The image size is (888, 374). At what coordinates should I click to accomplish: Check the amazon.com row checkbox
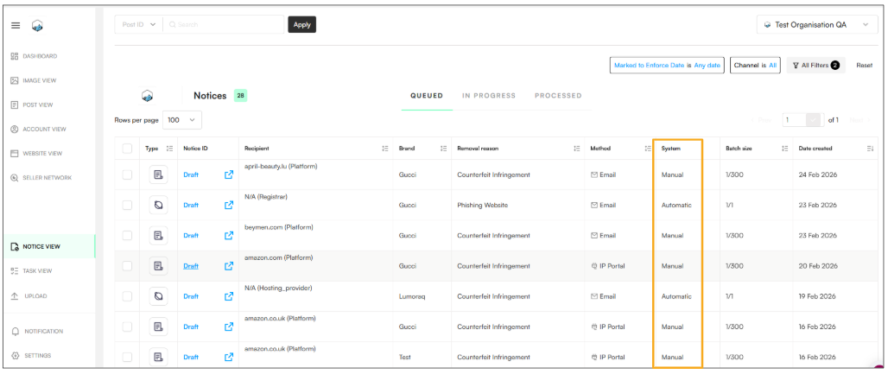127,266
